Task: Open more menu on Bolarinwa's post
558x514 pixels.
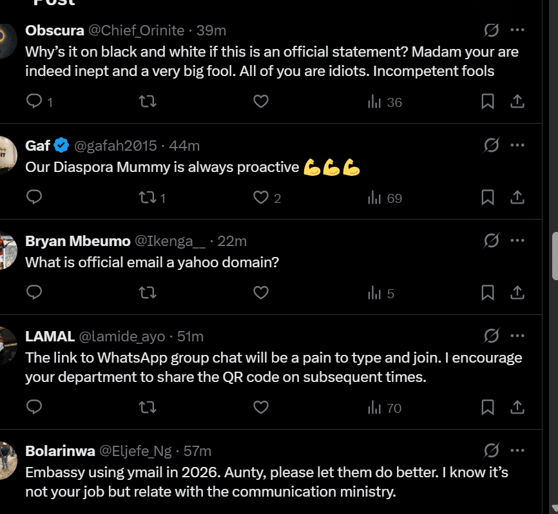Action: click(517, 450)
